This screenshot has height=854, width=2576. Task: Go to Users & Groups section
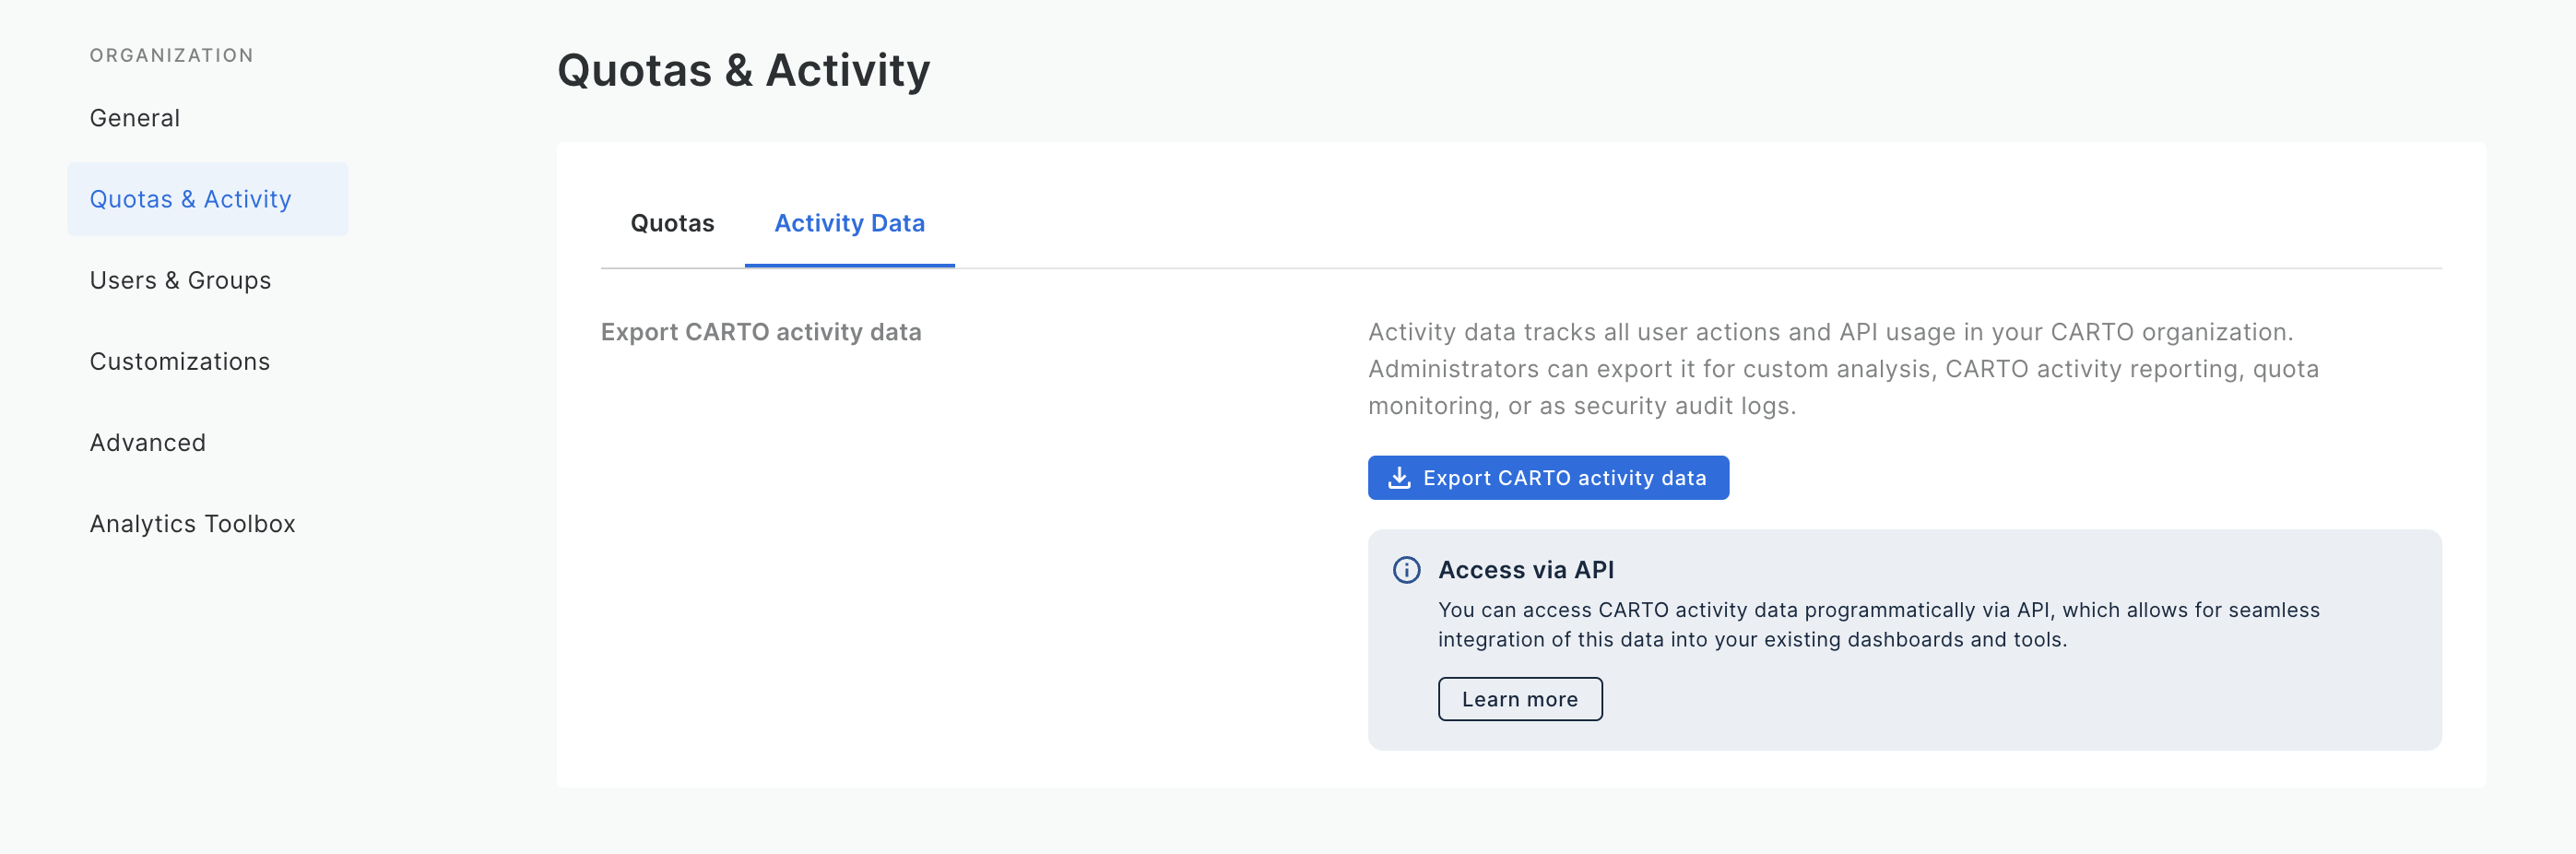(180, 280)
